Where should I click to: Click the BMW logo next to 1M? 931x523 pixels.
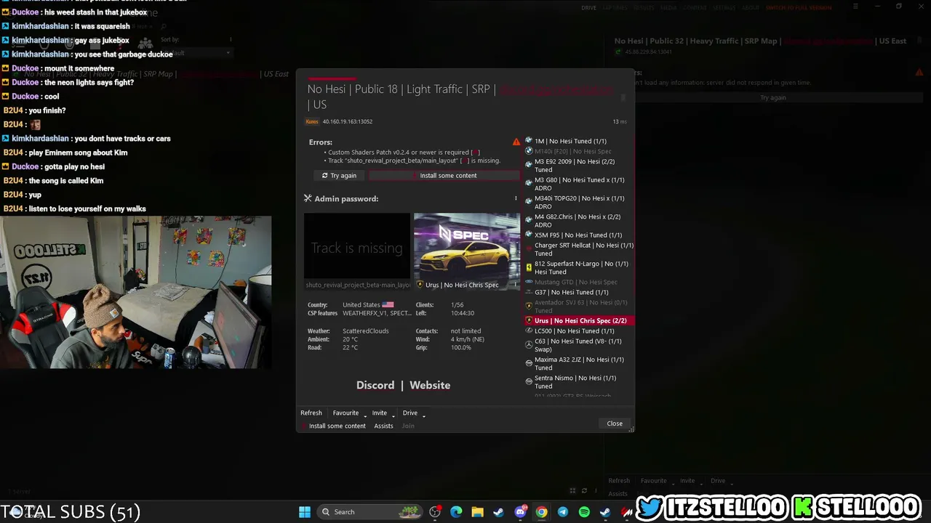[529, 141]
